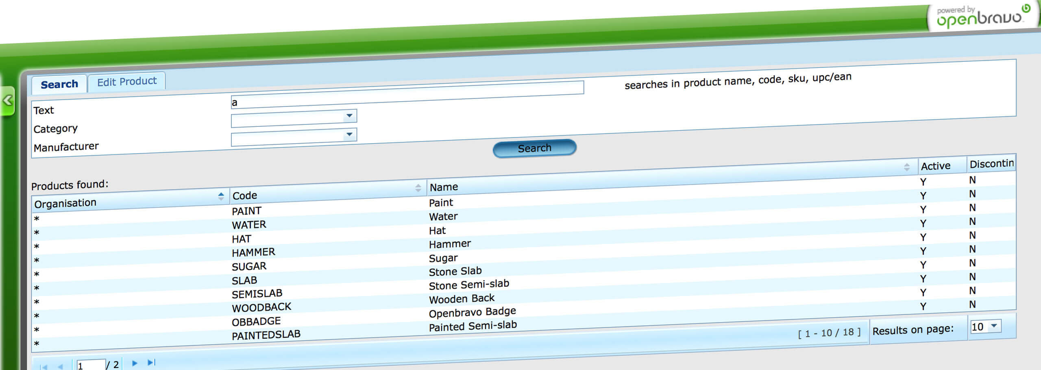Click the green collapse sidebar arrow
Image resolution: width=1041 pixels, height=370 pixels.
[8, 100]
